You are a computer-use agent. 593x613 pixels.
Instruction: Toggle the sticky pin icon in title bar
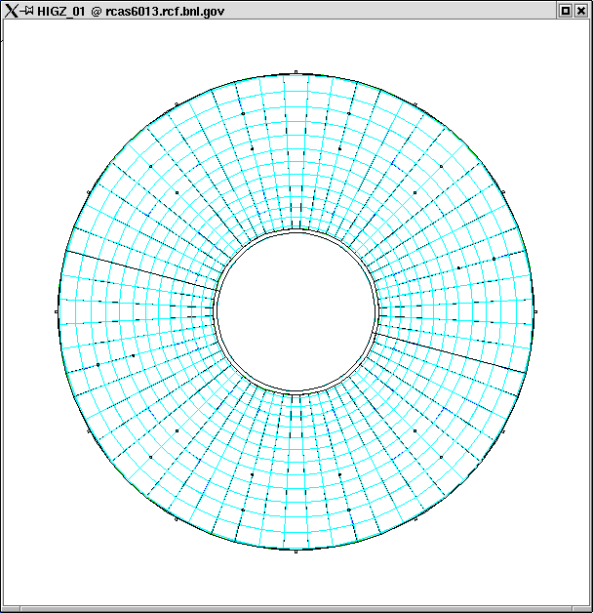point(27,10)
